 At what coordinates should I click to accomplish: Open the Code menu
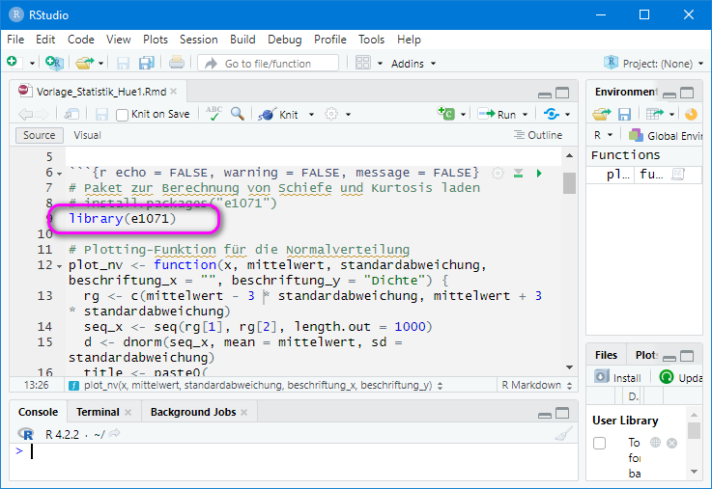pyautogui.click(x=81, y=40)
